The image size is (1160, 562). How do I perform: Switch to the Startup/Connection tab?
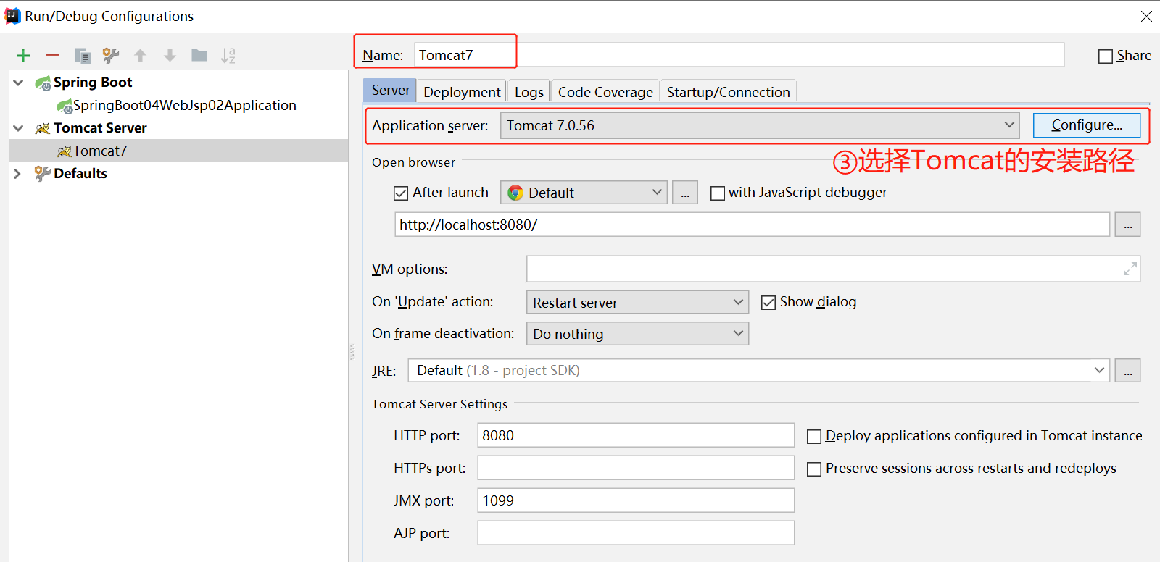pos(728,92)
